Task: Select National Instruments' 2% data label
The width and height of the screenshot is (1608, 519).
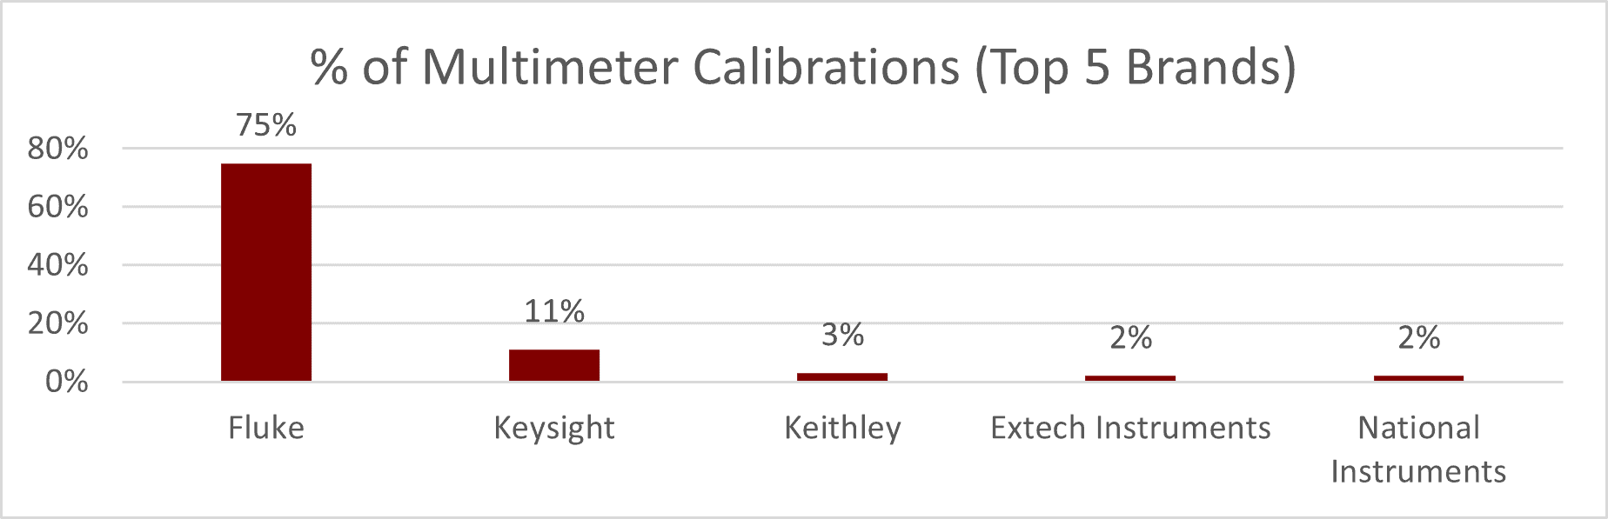Action: pos(1418,337)
